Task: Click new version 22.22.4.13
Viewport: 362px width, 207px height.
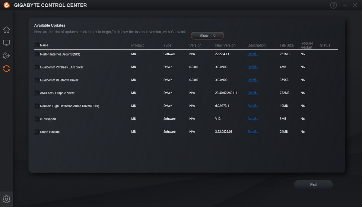Action: click(x=222, y=54)
